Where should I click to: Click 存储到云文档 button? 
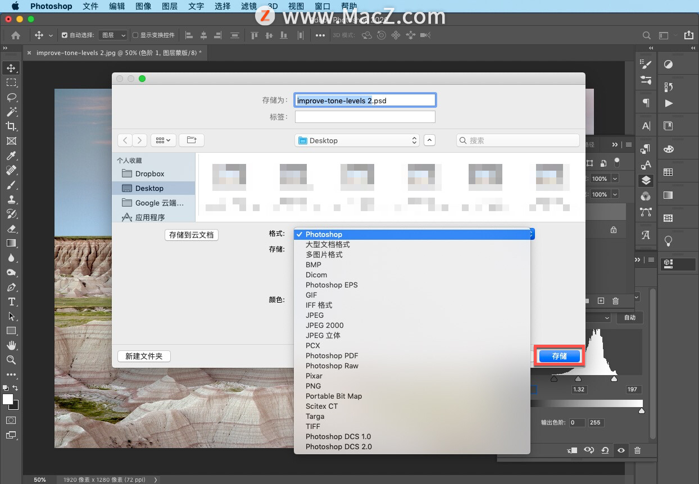[x=192, y=235]
